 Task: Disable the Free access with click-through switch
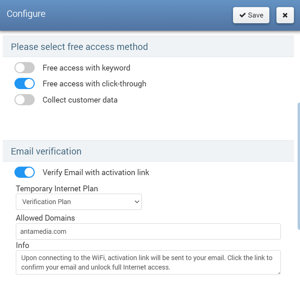pos(25,84)
